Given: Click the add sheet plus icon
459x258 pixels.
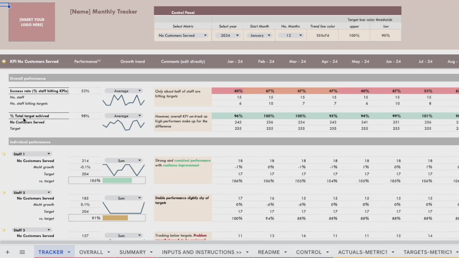Looking at the screenshot, I should (x=7, y=252).
